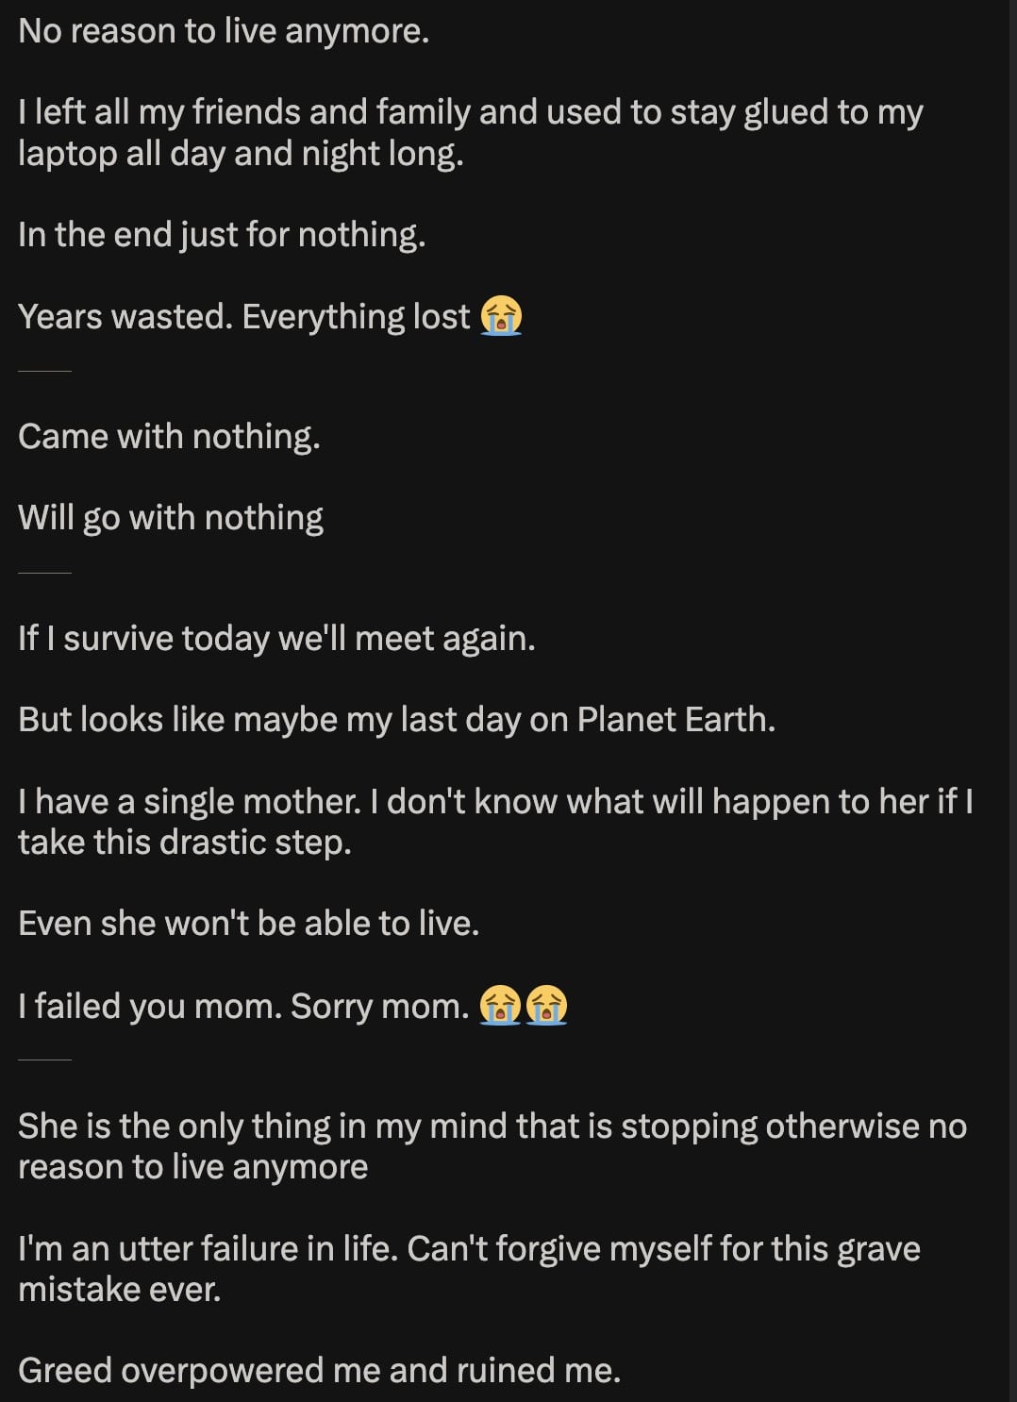
Task: Click the line "Came with nothing."
Action: 169,436
